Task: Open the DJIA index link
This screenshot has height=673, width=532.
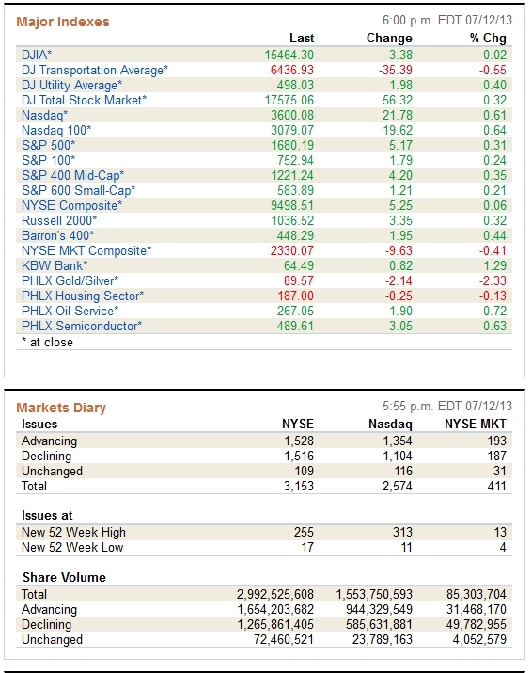Action: [x=37, y=55]
